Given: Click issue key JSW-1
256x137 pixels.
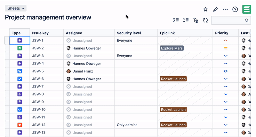Looking at the screenshot, I should pos(38,41).
